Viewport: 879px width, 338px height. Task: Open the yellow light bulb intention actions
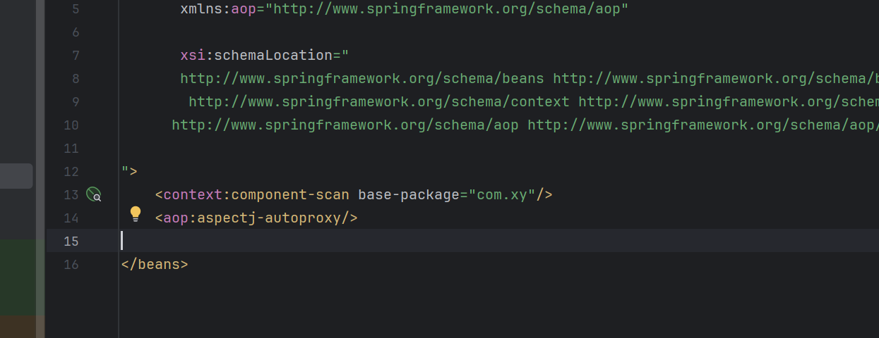136,214
